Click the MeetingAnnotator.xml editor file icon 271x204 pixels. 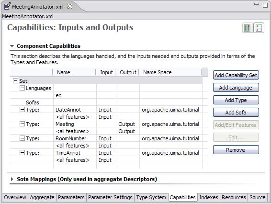point(7,6)
